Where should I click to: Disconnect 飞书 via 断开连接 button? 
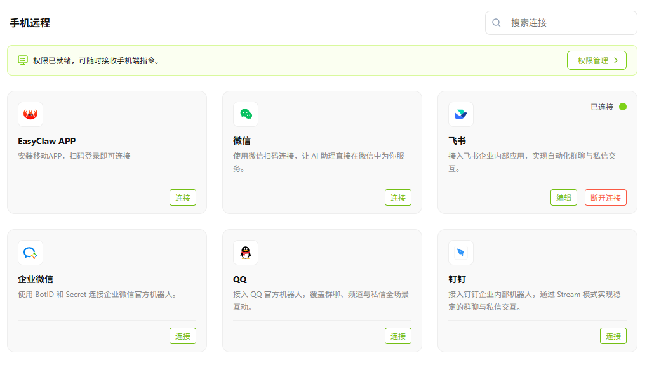tap(606, 197)
